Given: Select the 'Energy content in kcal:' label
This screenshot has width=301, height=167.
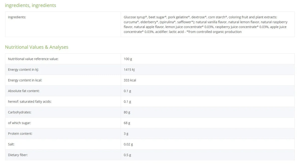Looking at the screenshot, I should [x=25, y=80].
